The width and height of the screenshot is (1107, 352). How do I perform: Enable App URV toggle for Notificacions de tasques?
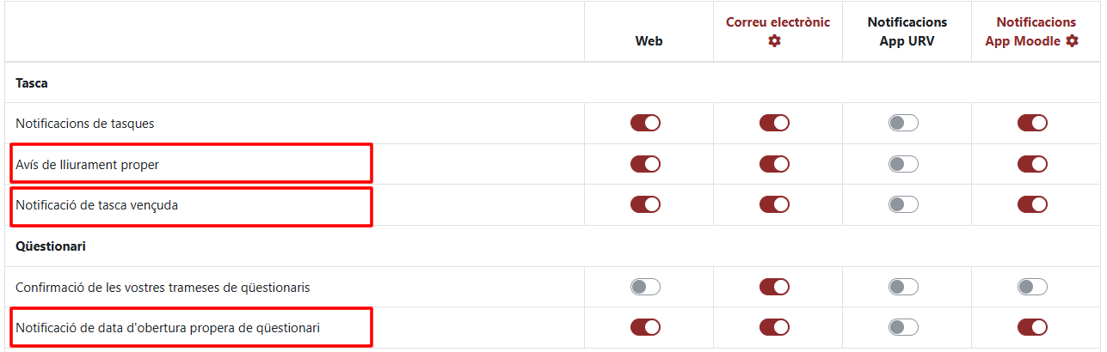[903, 123]
